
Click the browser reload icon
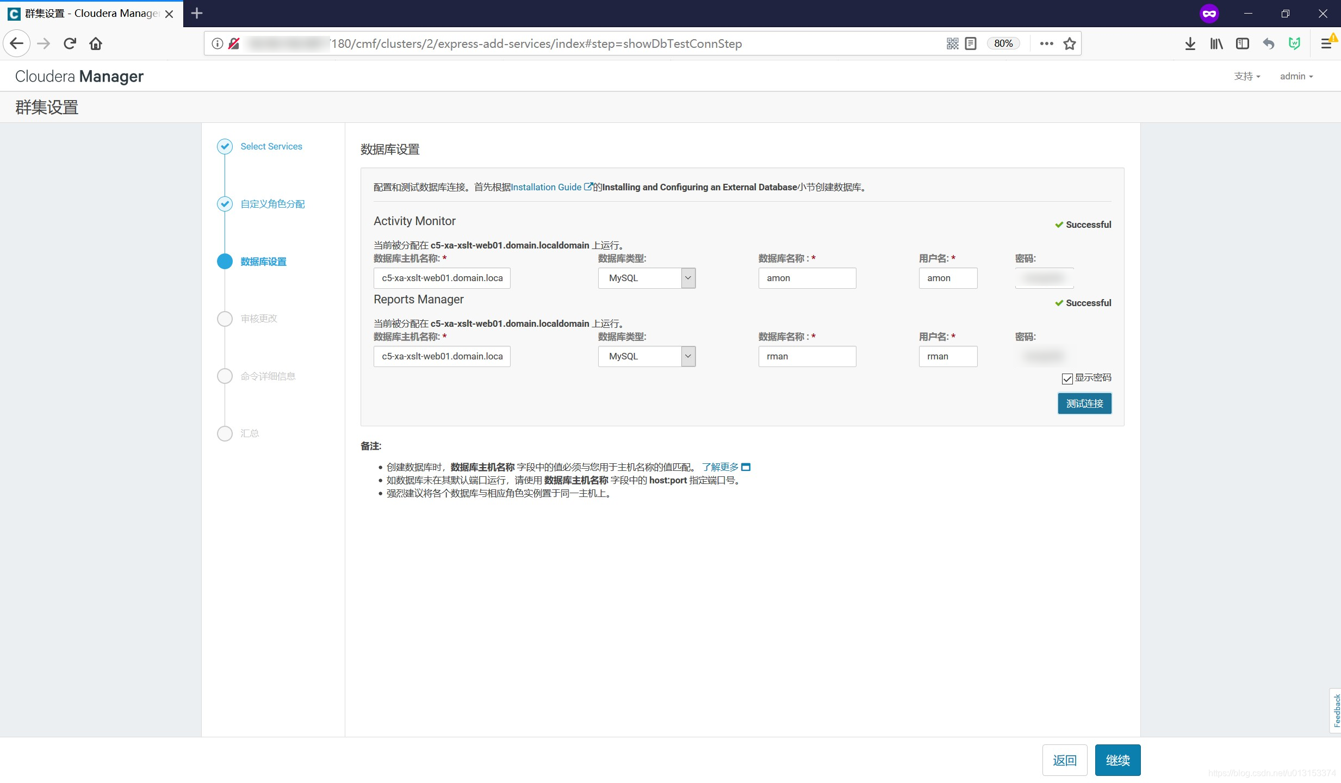[70, 43]
